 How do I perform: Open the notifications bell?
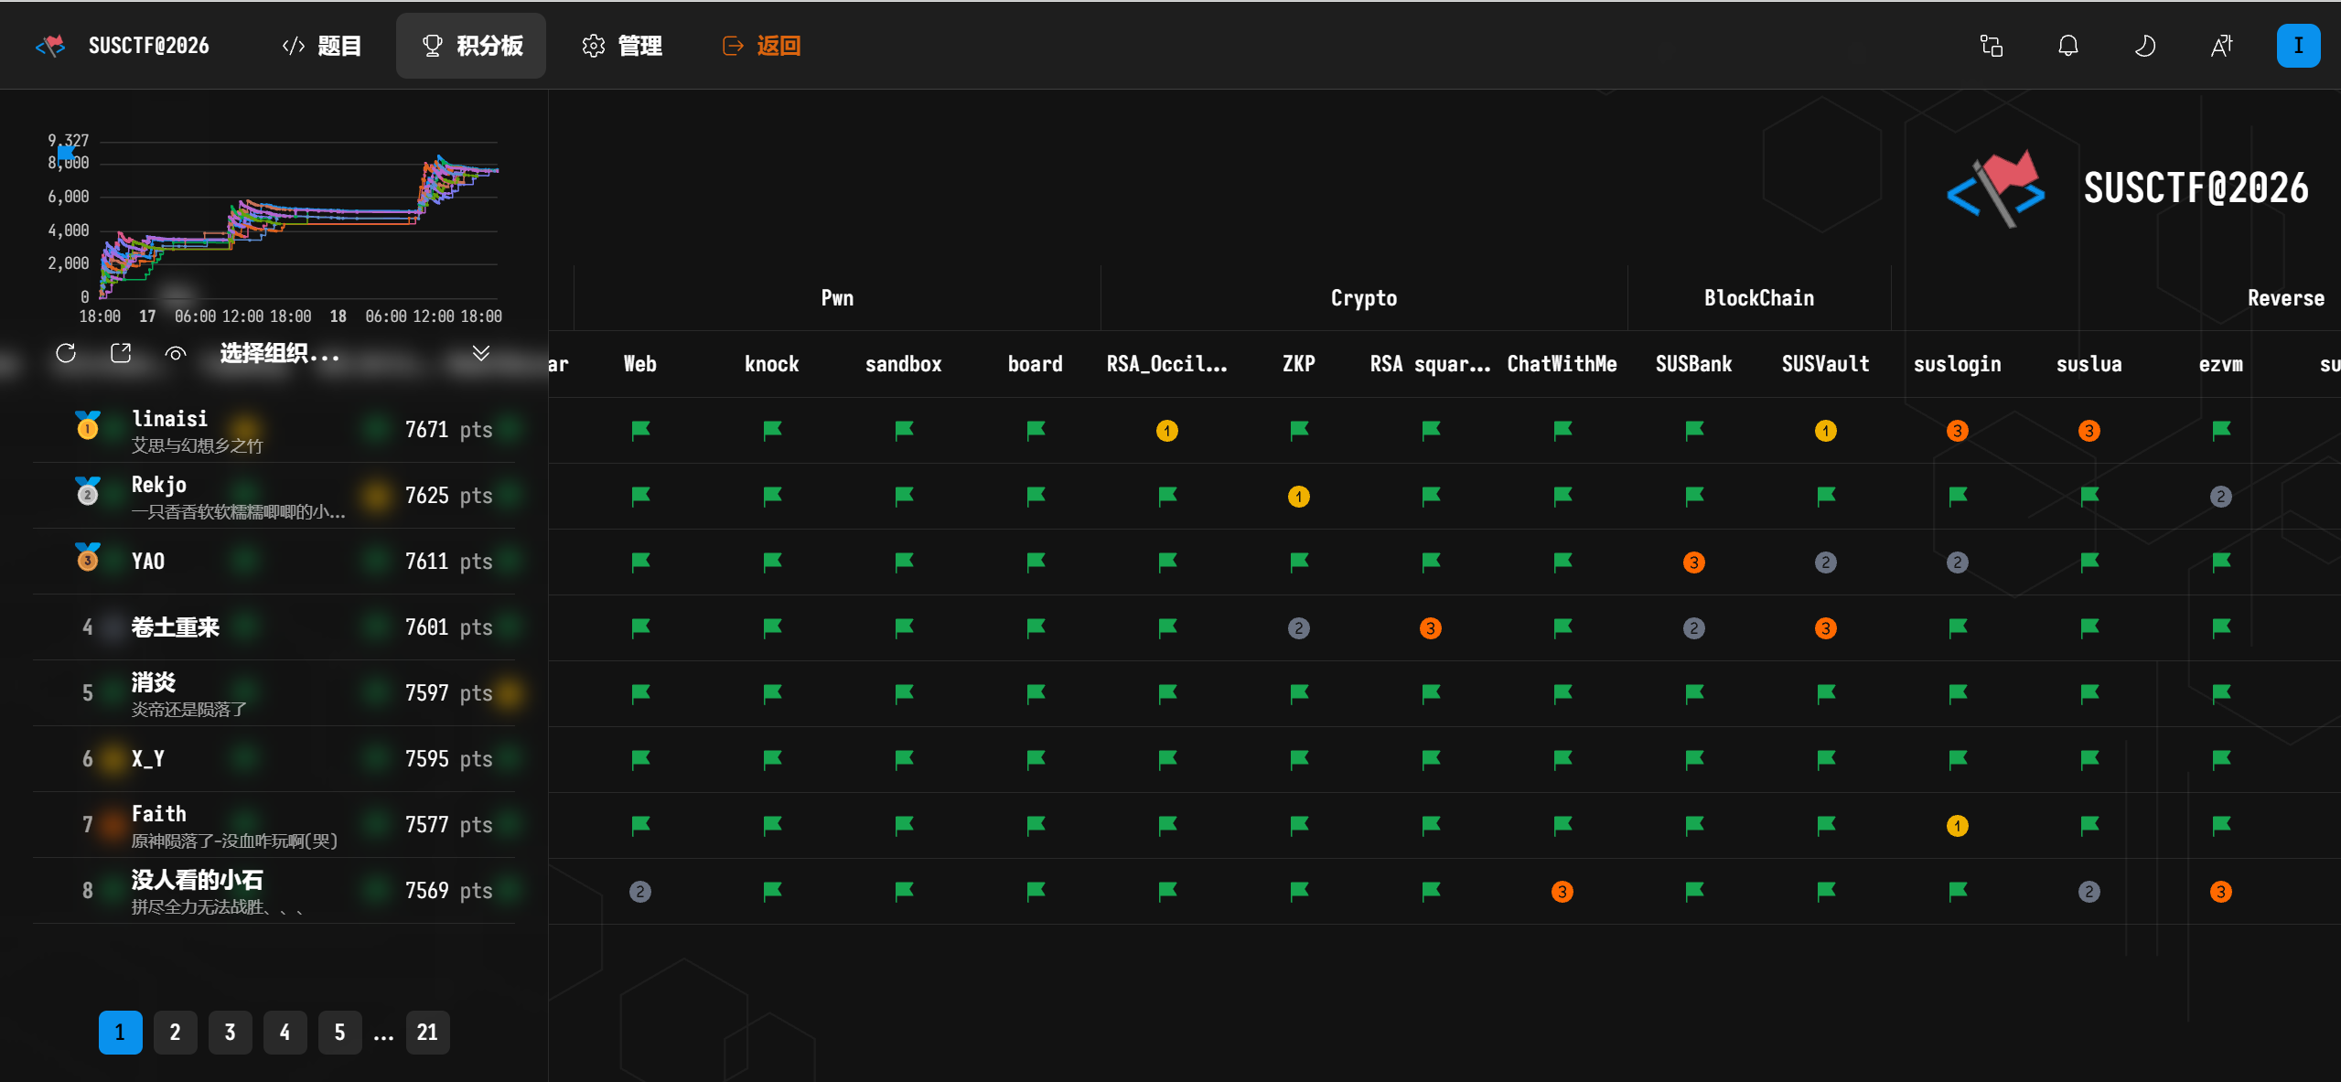tap(2068, 46)
